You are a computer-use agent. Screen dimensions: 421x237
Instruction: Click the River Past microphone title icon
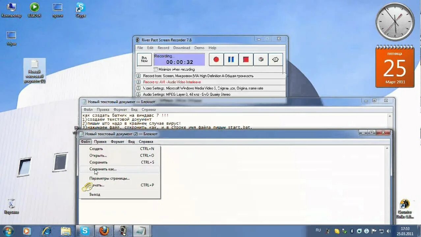[x=138, y=40]
